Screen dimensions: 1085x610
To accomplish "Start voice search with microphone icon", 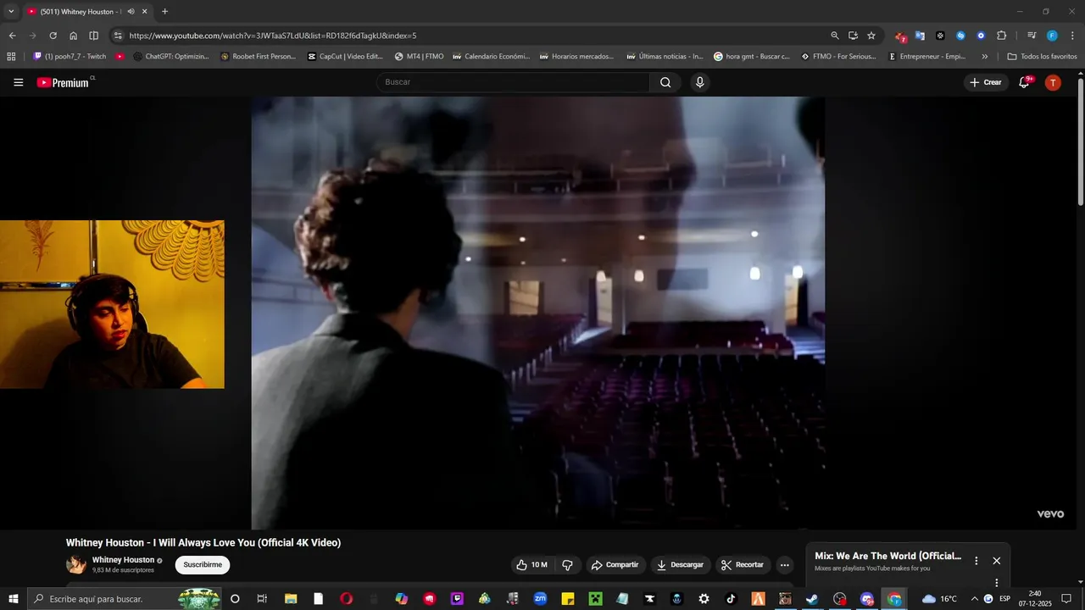I will coord(699,82).
